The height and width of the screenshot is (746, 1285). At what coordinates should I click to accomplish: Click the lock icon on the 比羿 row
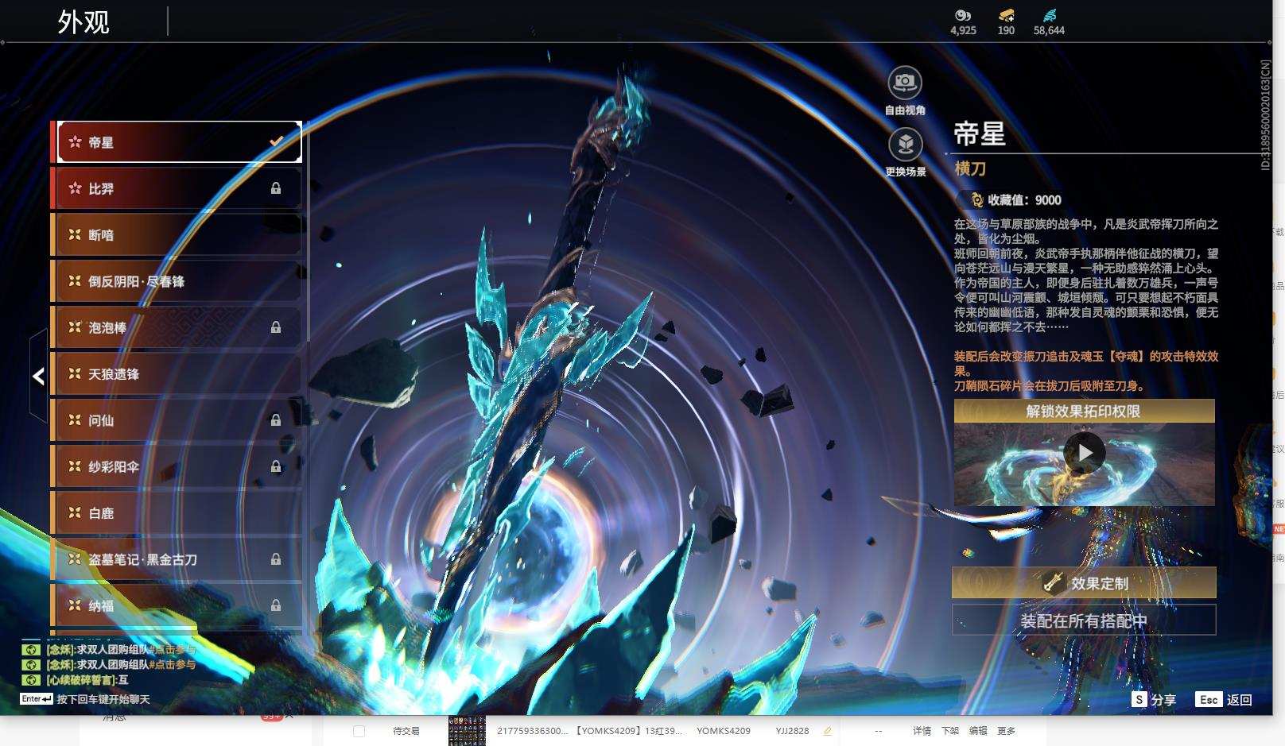276,188
